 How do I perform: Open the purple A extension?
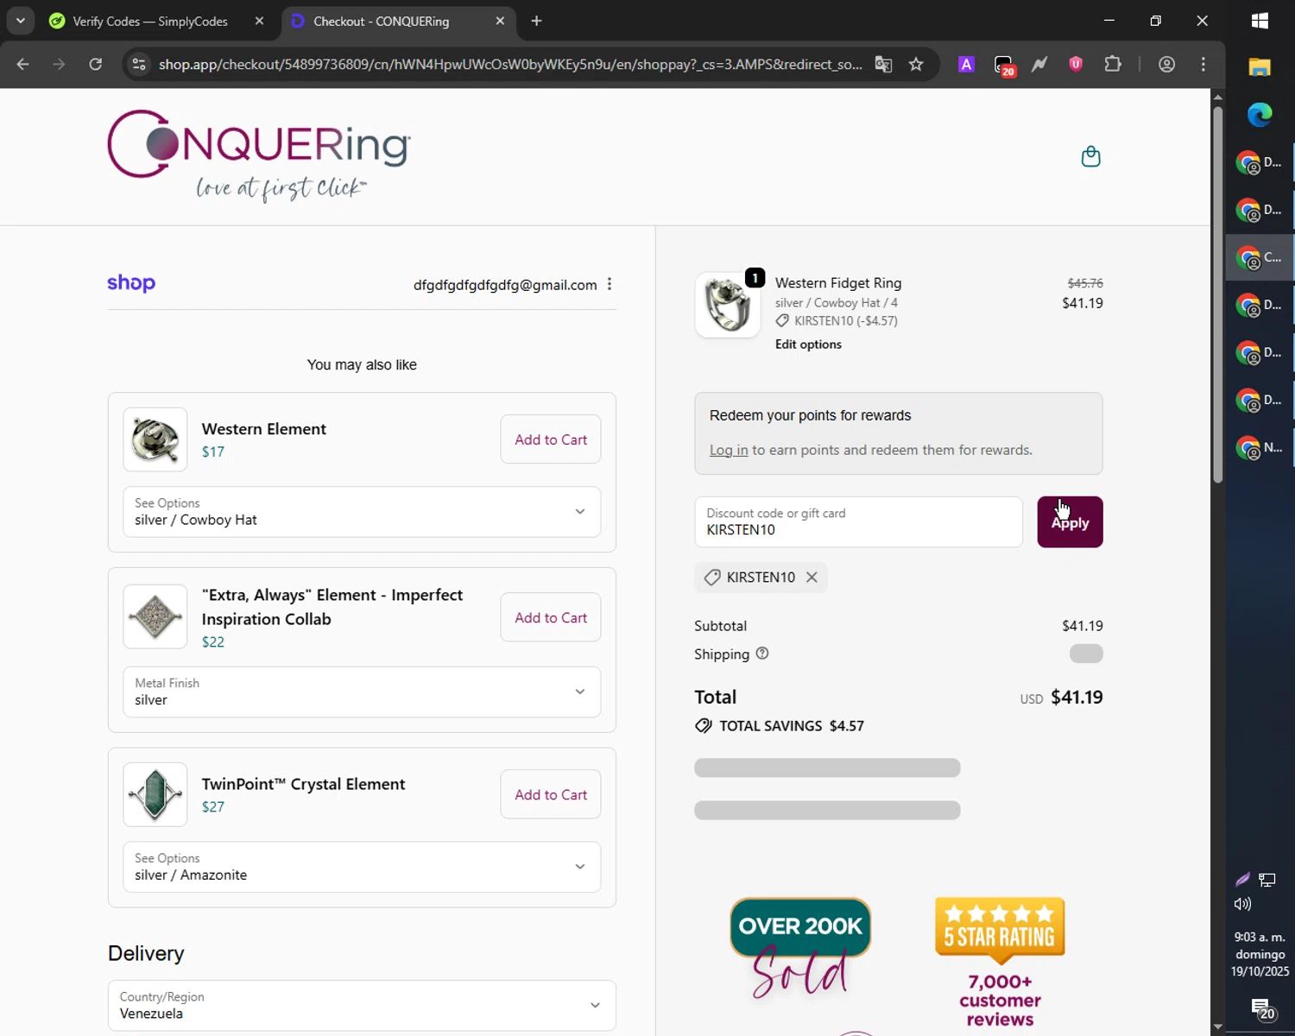pyautogui.click(x=966, y=64)
